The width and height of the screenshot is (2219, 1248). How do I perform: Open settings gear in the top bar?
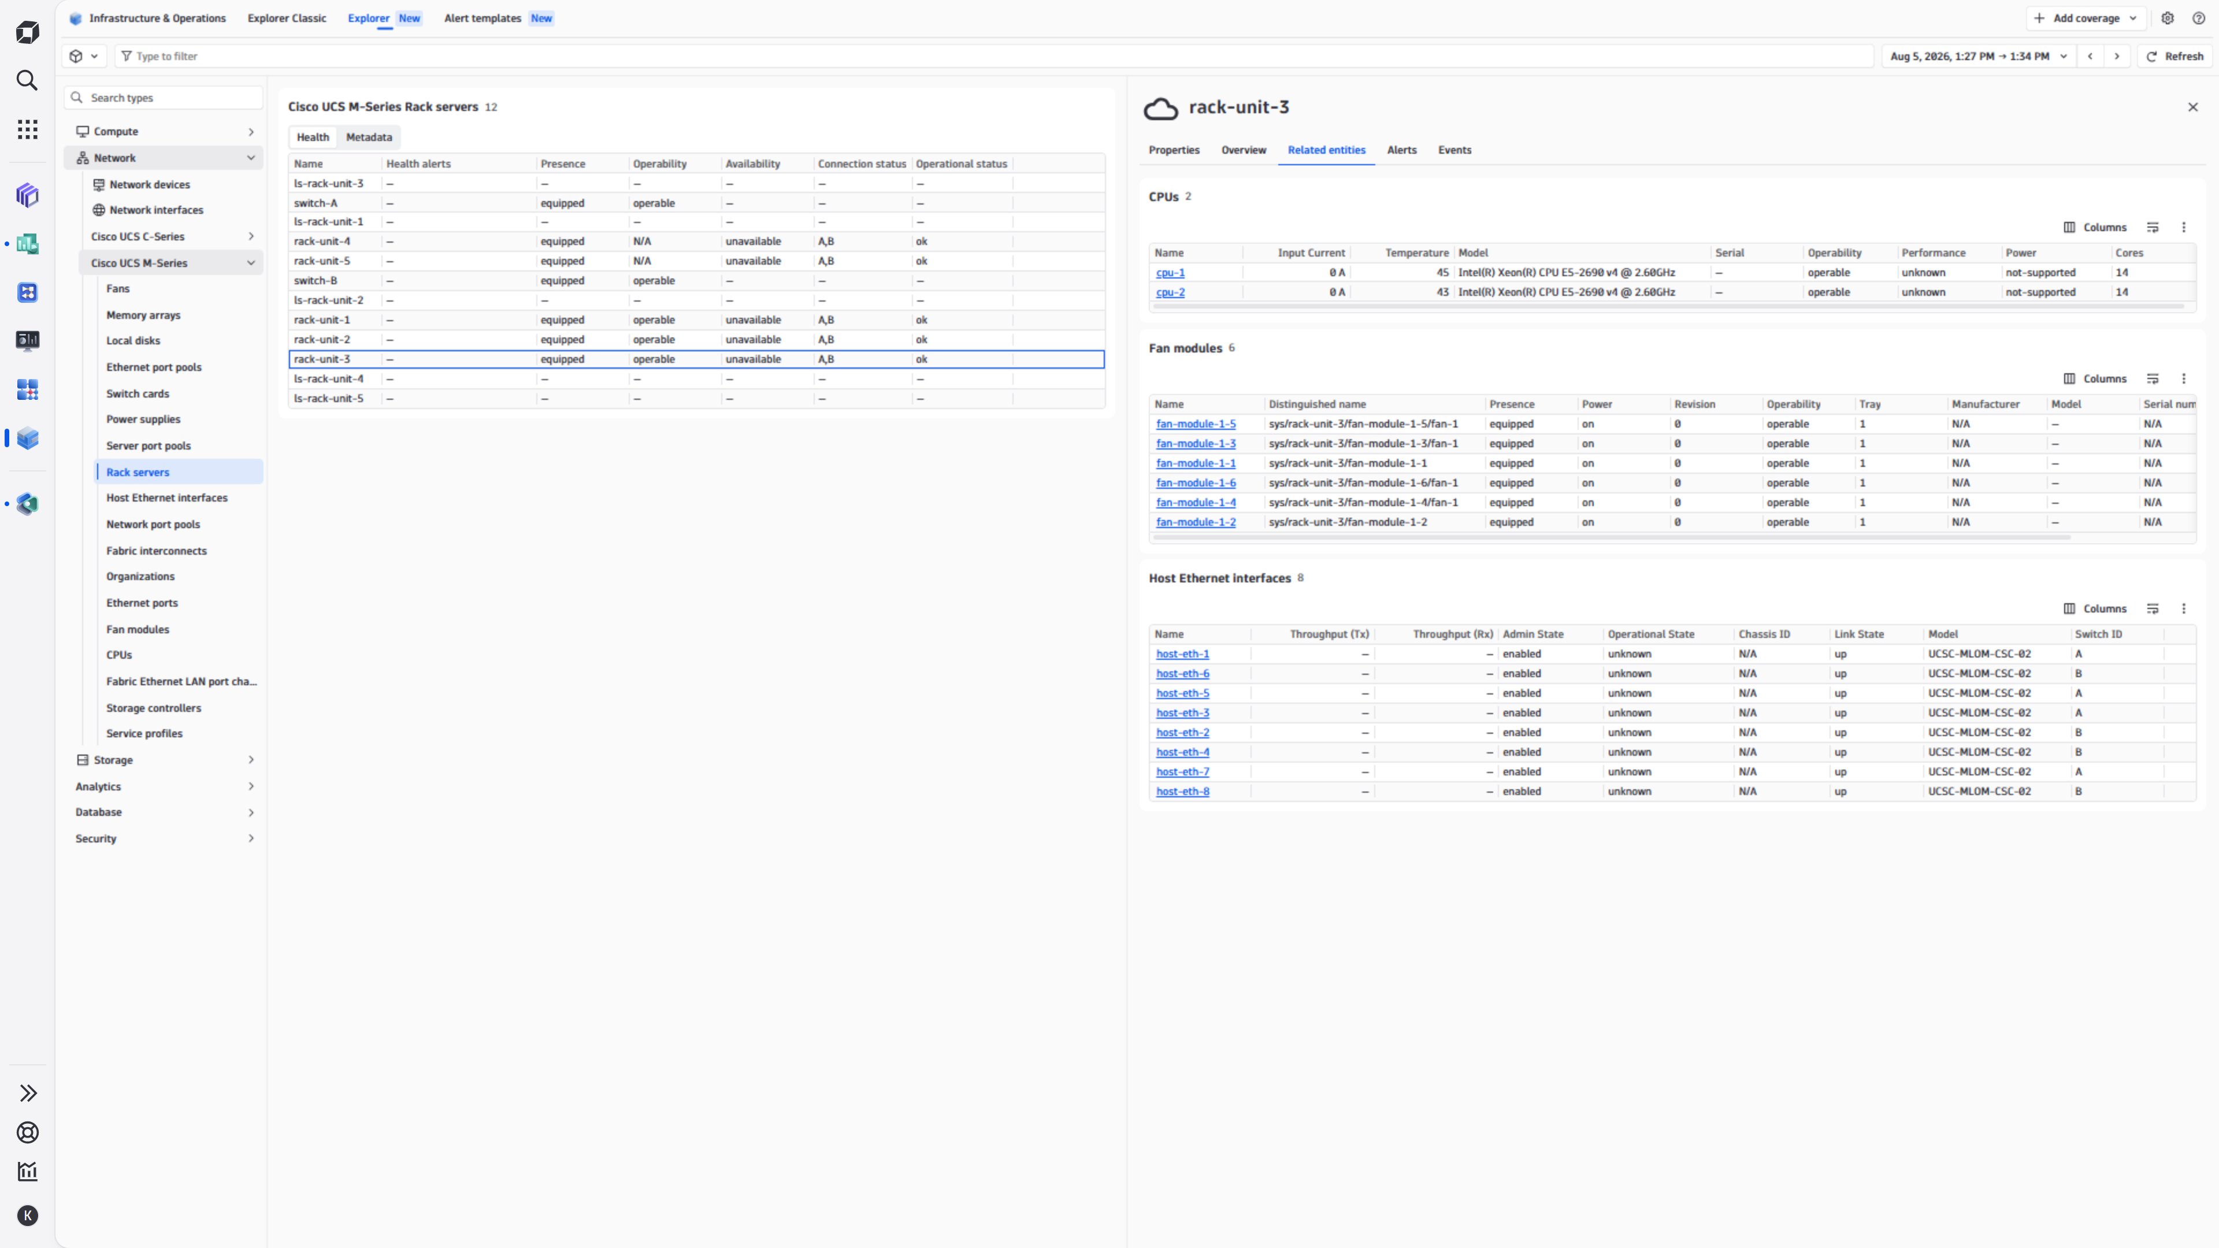[2168, 18]
